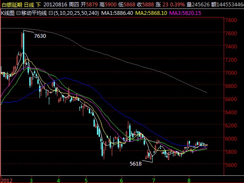Click the box icon before 移动平均线
This screenshot has height=183, width=244.
pyautogui.click(x=18, y=13)
